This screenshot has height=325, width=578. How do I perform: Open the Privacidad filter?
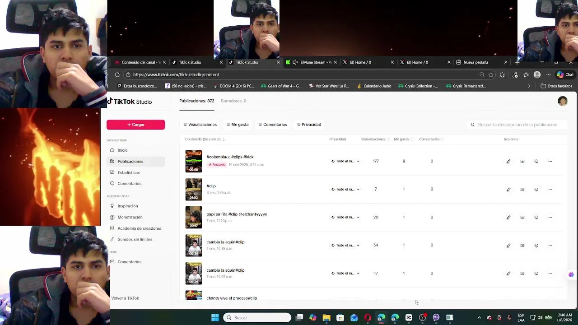coord(309,125)
